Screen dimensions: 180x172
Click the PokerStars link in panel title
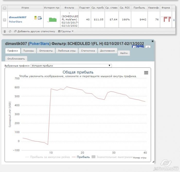(39, 44)
